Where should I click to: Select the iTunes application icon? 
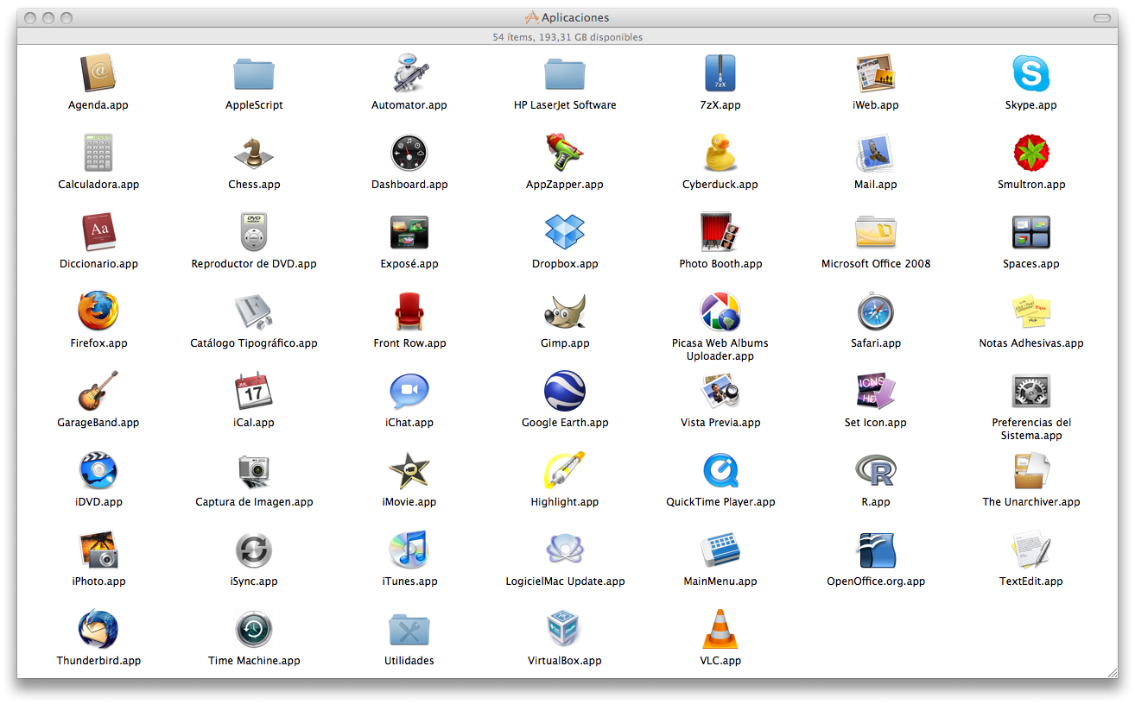point(409,550)
